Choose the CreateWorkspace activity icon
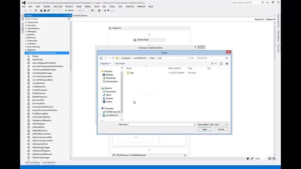301x169 pixels. pyautogui.click(x=29, y=90)
